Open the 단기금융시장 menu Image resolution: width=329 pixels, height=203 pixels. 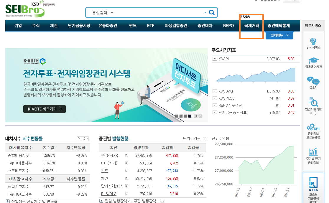pyautogui.click(x=79, y=26)
